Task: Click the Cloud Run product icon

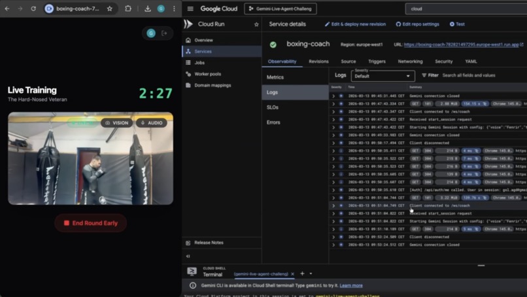Action: pos(188,24)
